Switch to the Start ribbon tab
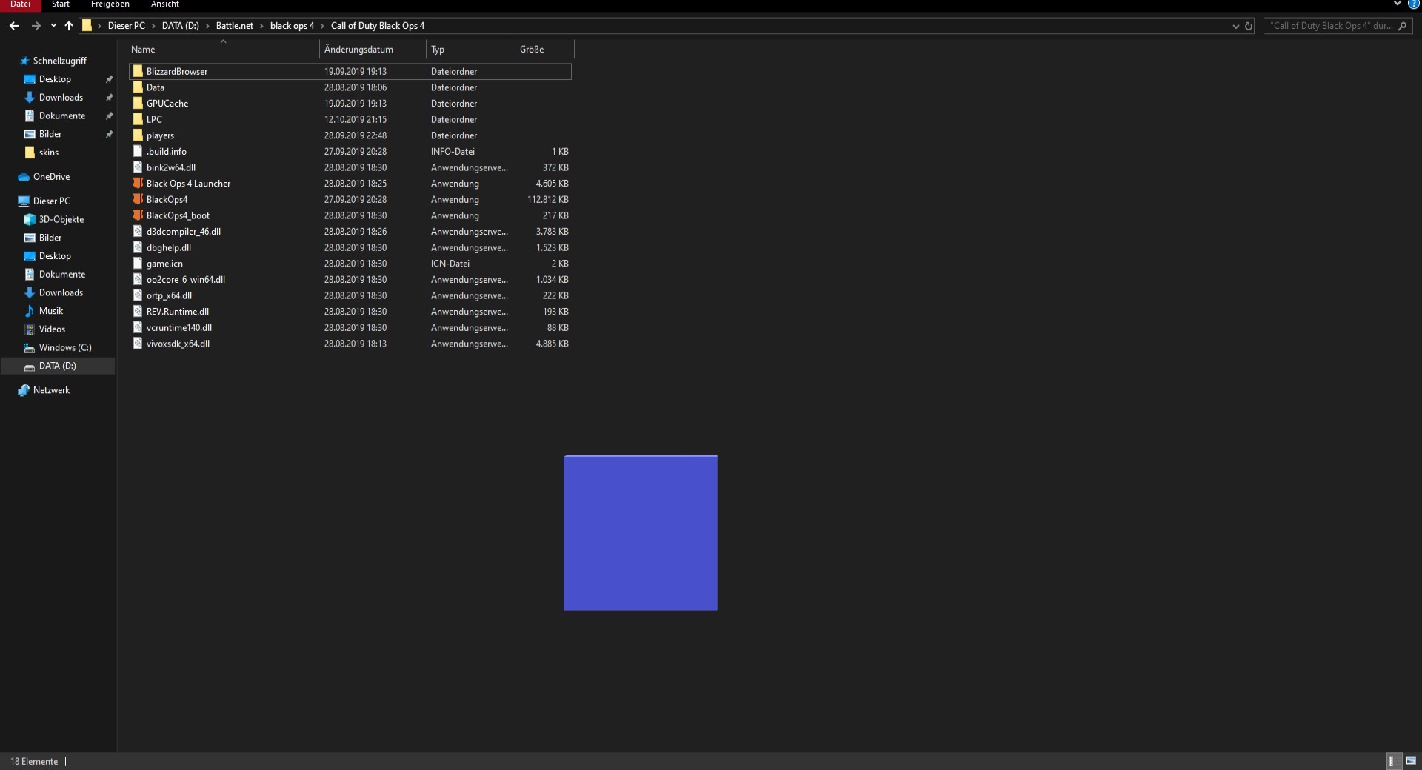Screen dimensions: 1422x770 [61, 4]
